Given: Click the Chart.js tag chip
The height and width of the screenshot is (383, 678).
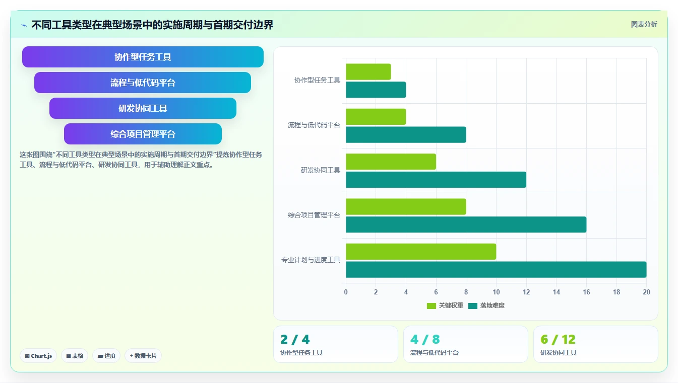Looking at the screenshot, I should click(38, 356).
